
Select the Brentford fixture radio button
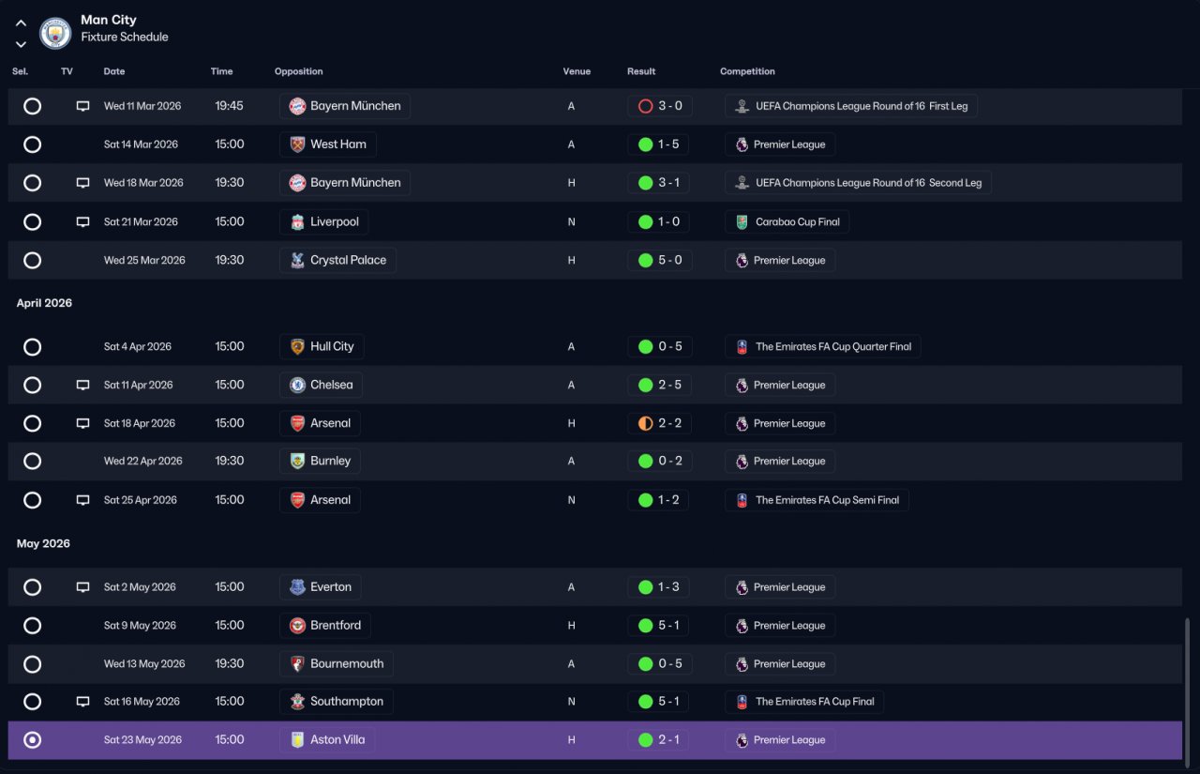(32, 626)
